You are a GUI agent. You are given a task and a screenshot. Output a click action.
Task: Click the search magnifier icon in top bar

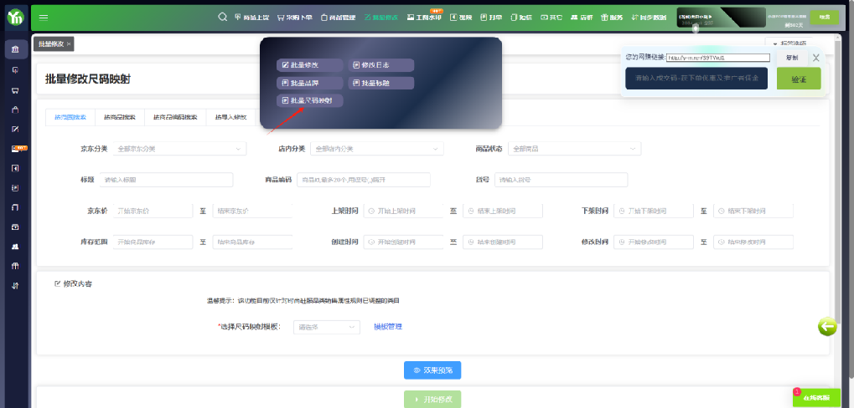click(222, 17)
